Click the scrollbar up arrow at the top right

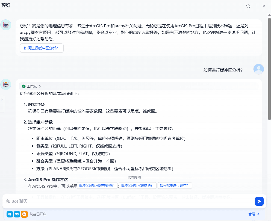[269, 15]
